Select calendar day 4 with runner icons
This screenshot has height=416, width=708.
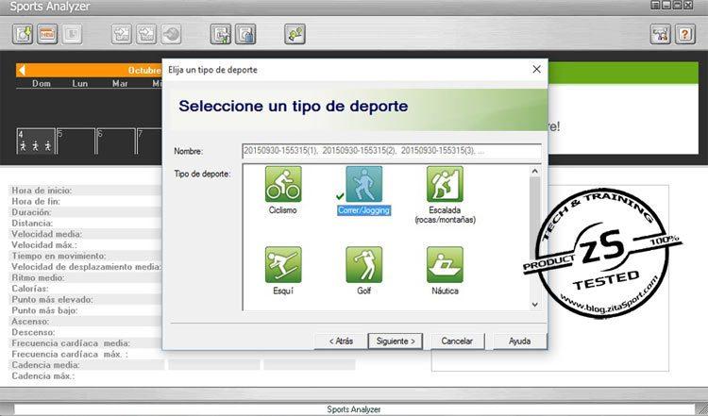click(x=36, y=141)
